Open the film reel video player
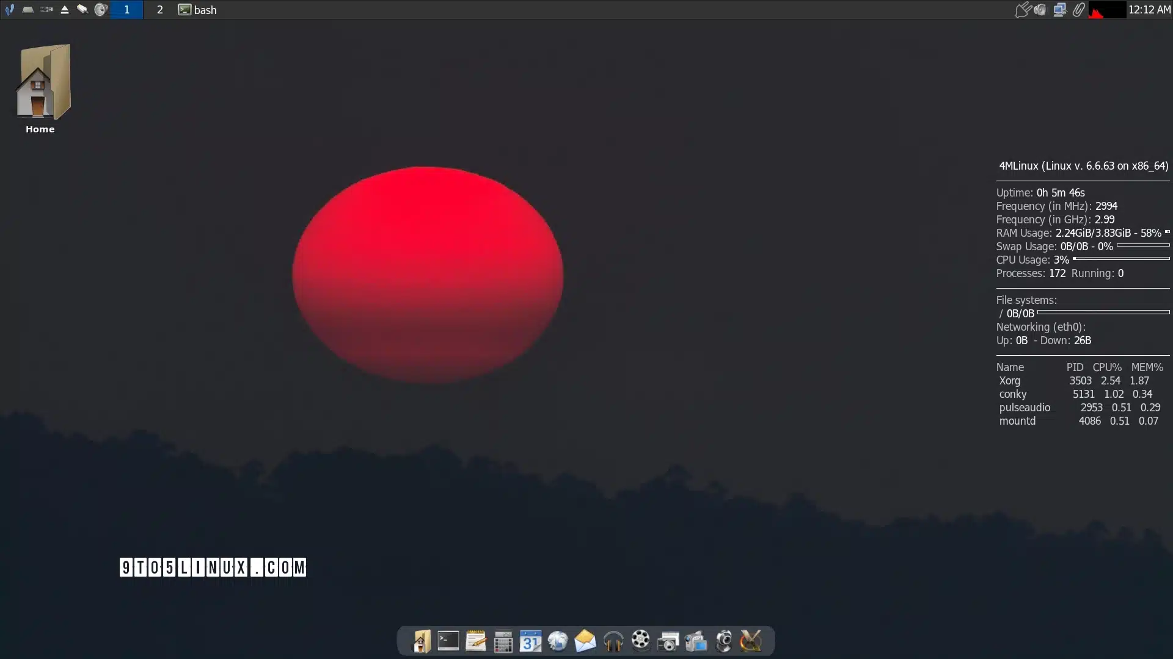The width and height of the screenshot is (1173, 659). tap(640, 640)
